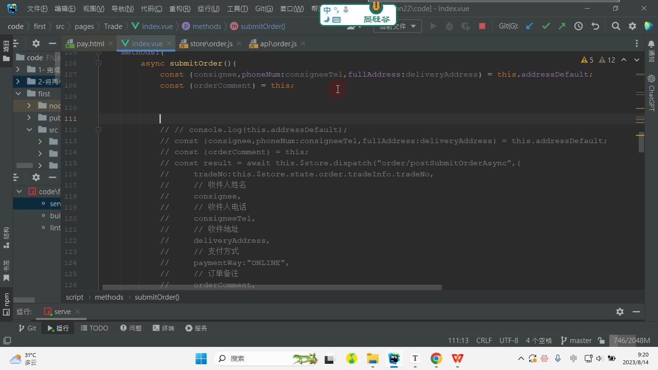658x370 pixels.
Task: Collapse the src folder node
Action: tap(29, 130)
